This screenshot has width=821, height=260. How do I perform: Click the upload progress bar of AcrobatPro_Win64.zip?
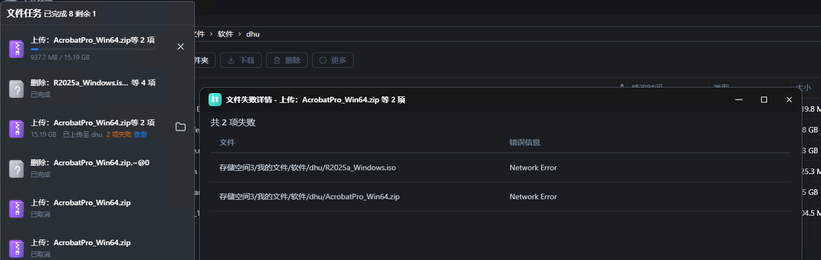tap(93, 49)
